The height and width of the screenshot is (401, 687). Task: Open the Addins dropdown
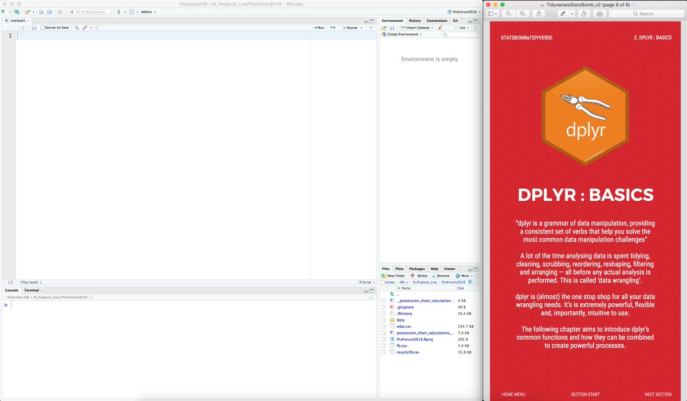tap(148, 11)
